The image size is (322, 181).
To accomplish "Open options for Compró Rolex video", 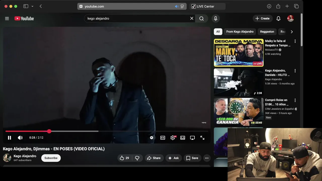I will tap(295, 100).
